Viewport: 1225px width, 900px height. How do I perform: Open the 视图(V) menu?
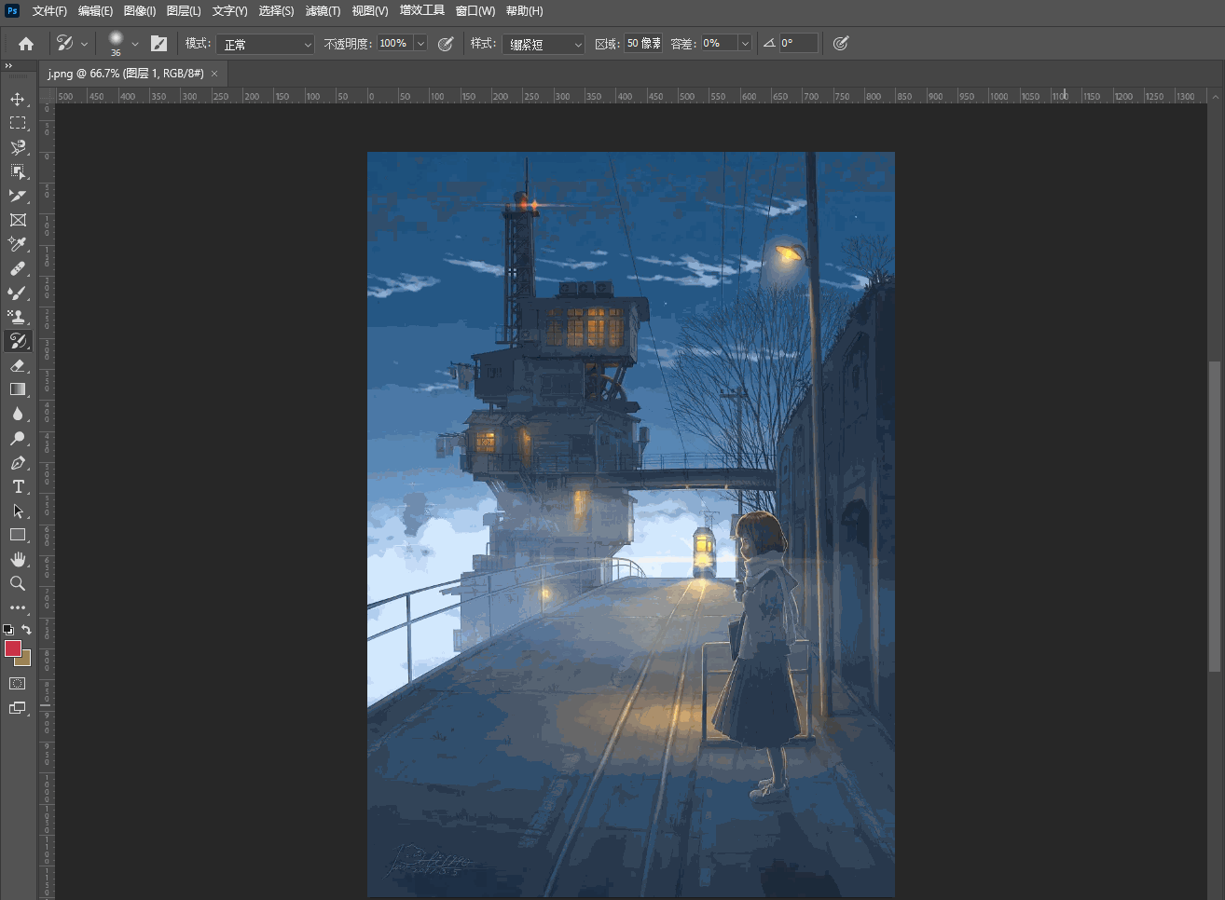370,11
